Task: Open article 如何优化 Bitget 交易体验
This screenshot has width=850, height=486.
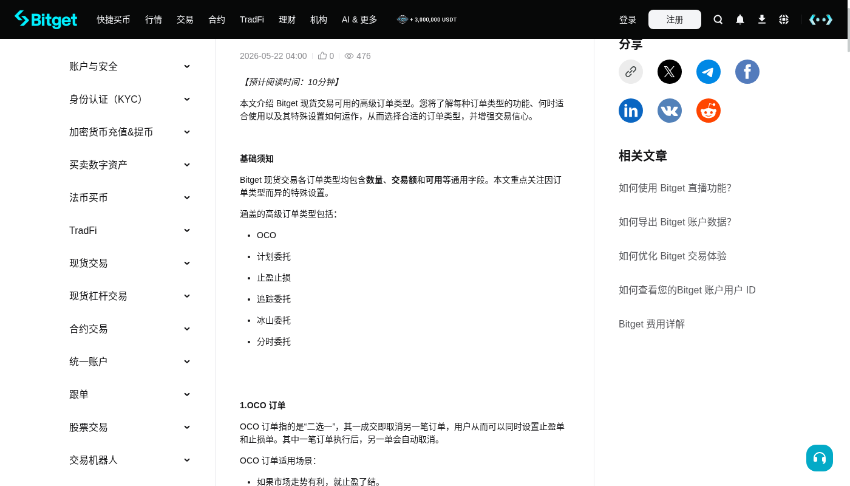Action: point(673,256)
